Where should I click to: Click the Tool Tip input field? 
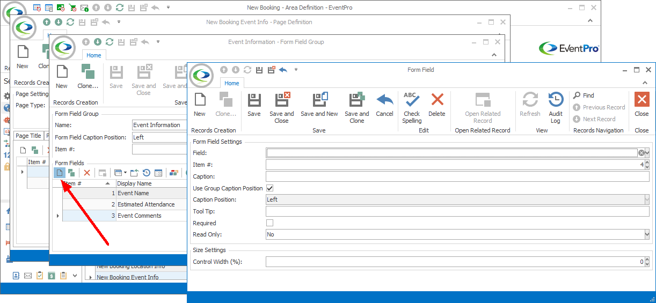click(x=457, y=211)
